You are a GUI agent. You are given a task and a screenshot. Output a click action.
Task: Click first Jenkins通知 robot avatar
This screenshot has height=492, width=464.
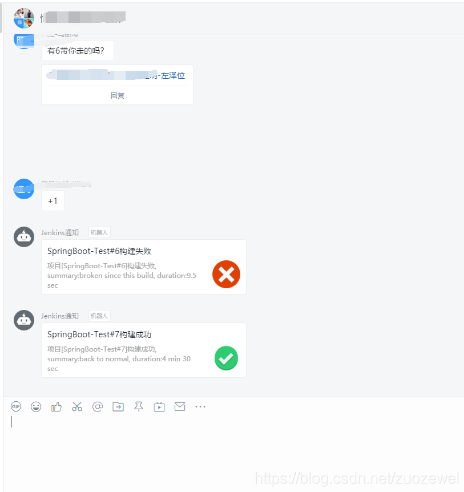point(24,237)
